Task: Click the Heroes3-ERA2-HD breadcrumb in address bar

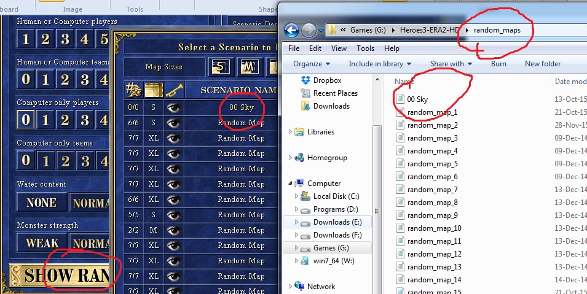Action: pos(430,30)
